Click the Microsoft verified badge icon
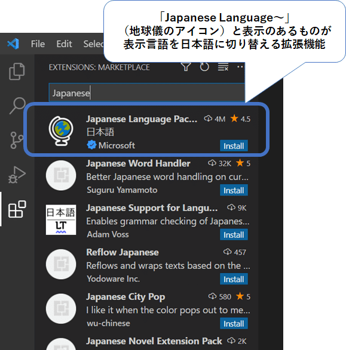The height and width of the screenshot is (350, 346). click(91, 145)
